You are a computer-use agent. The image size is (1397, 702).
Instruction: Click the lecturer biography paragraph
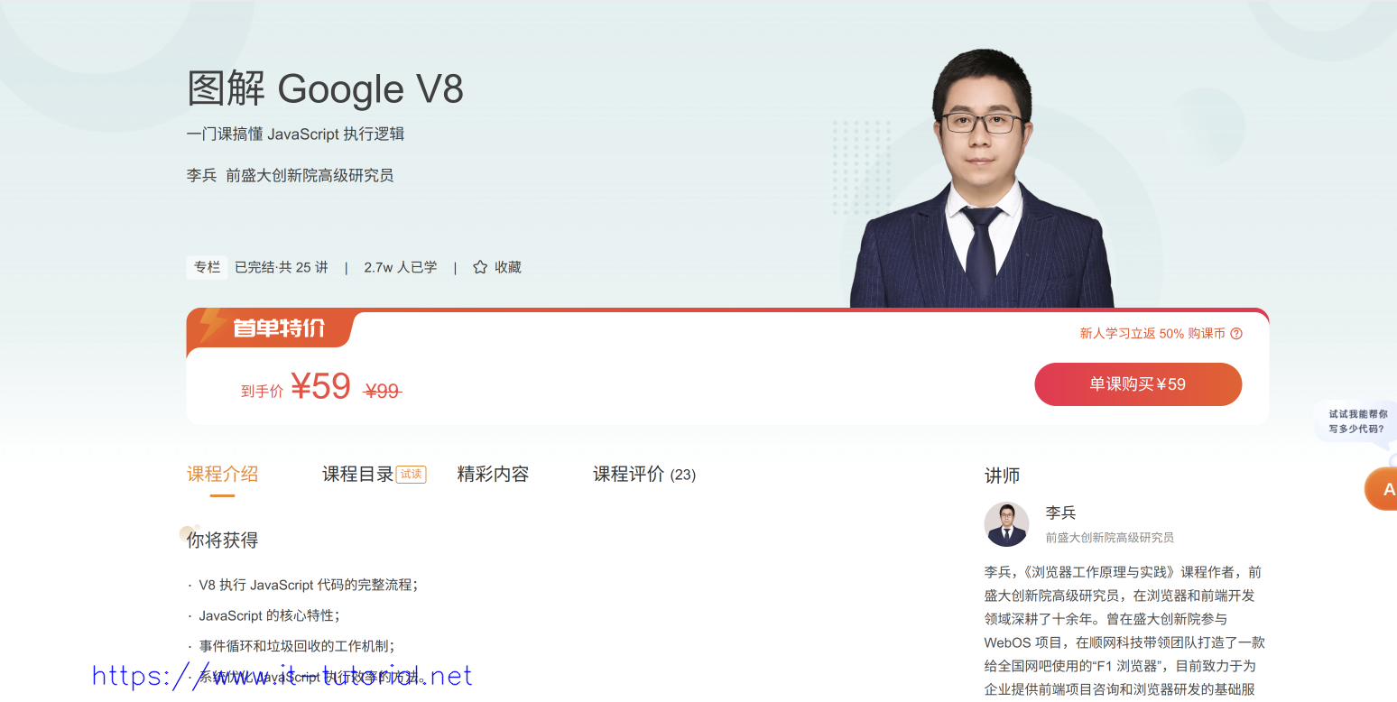tap(1124, 631)
